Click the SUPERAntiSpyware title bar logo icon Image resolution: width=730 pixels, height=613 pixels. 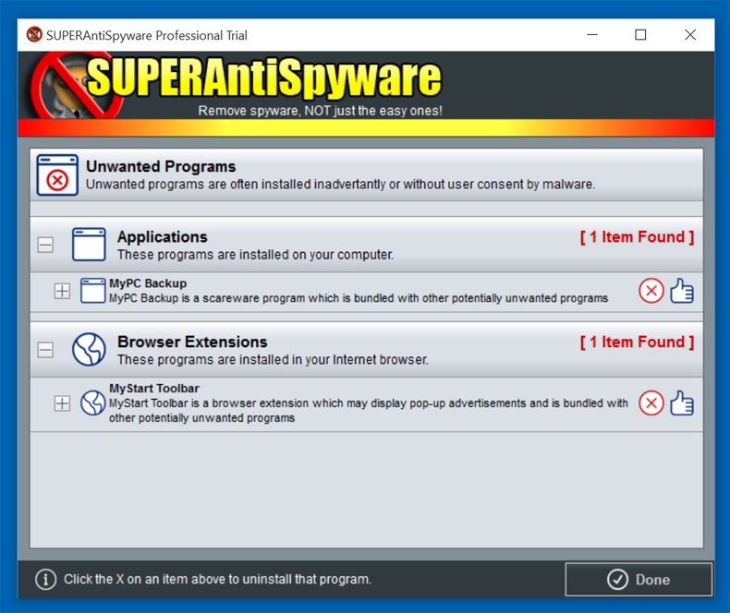pos(34,34)
